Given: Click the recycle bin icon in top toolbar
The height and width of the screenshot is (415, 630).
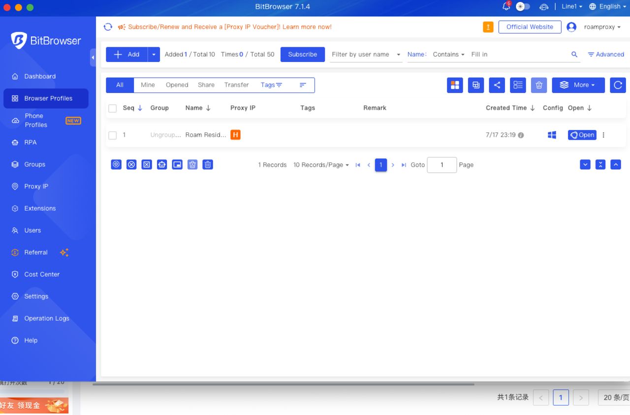Looking at the screenshot, I should click(539, 85).
